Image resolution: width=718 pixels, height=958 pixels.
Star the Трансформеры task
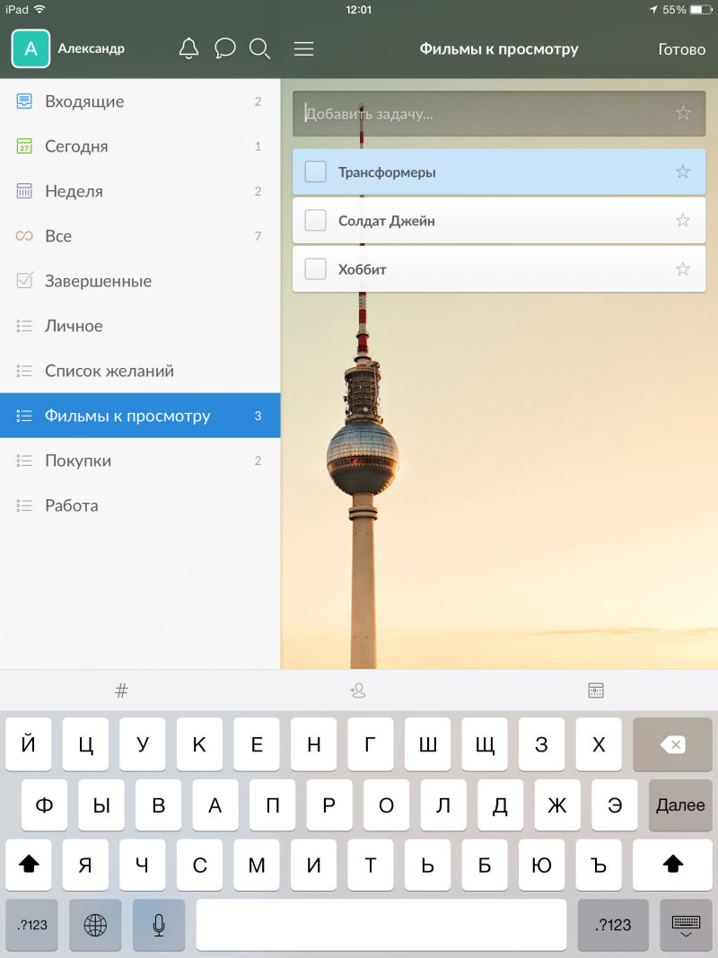pos(683,171)
